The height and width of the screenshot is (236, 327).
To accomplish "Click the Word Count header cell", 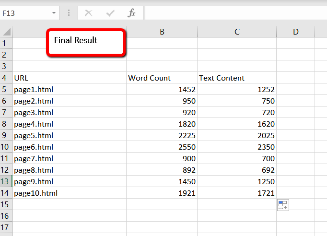I will pyautogui.click(x=162, y=78).
